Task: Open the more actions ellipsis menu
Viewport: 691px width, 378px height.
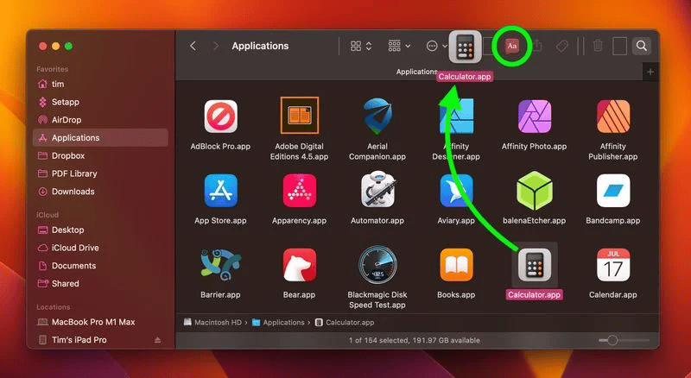Action: coord(436,46)
